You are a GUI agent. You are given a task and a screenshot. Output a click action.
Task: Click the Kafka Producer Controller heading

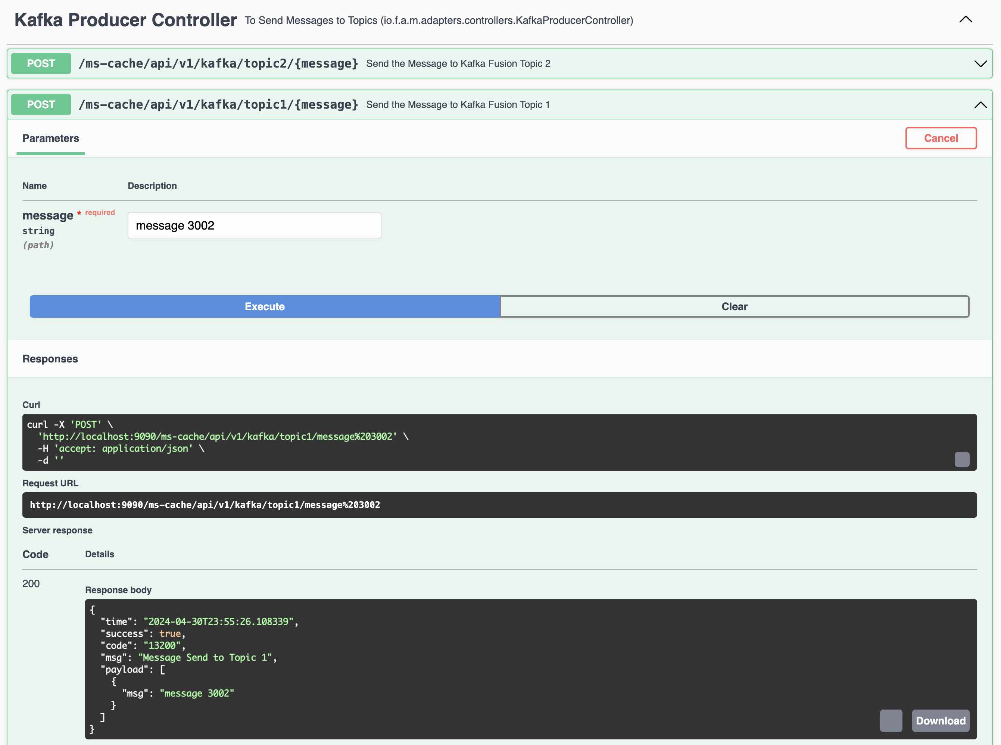[125, 20]
